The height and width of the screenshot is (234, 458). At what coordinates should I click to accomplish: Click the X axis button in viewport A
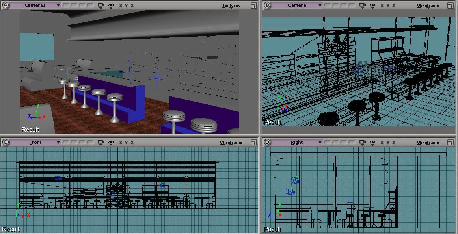(x=121, y=6)
